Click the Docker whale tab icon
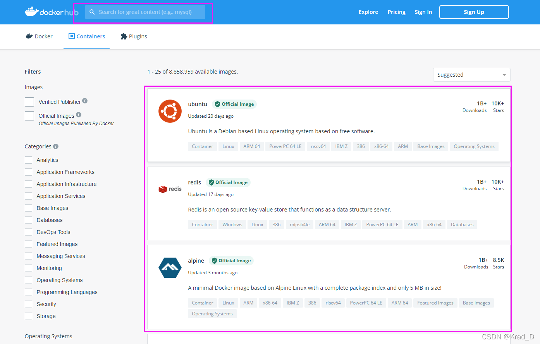Image resolution: width=540 pixels, height=344 pixels. [x=29, y=36]
